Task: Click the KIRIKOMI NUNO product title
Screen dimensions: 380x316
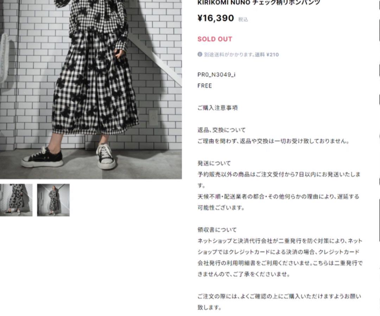Action: [259, 3]
